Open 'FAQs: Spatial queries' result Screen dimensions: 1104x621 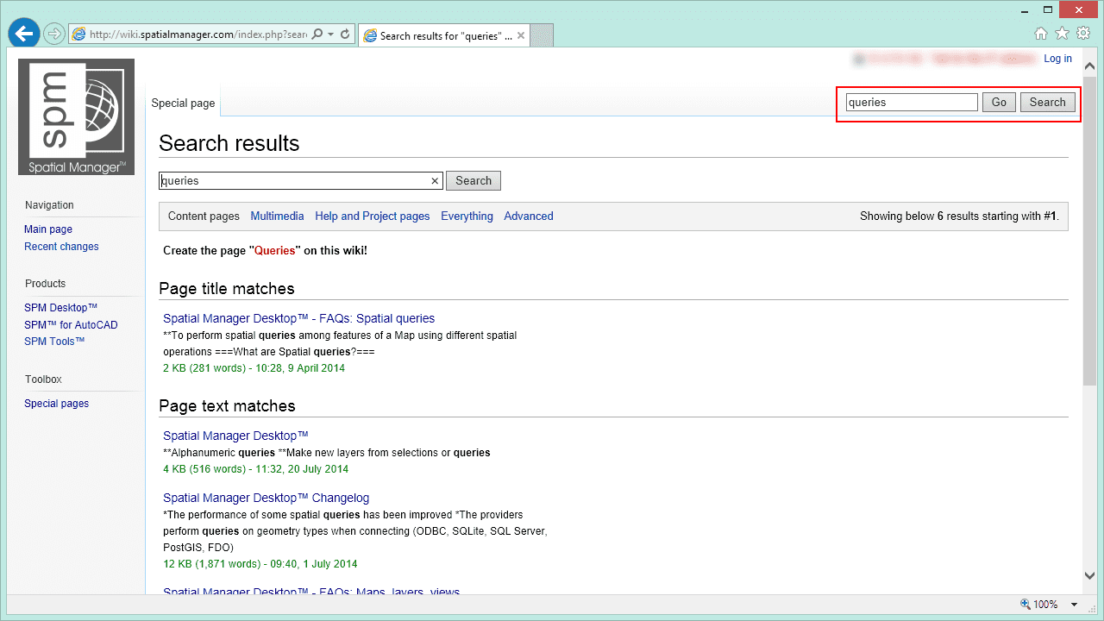(x=298, y=318)
